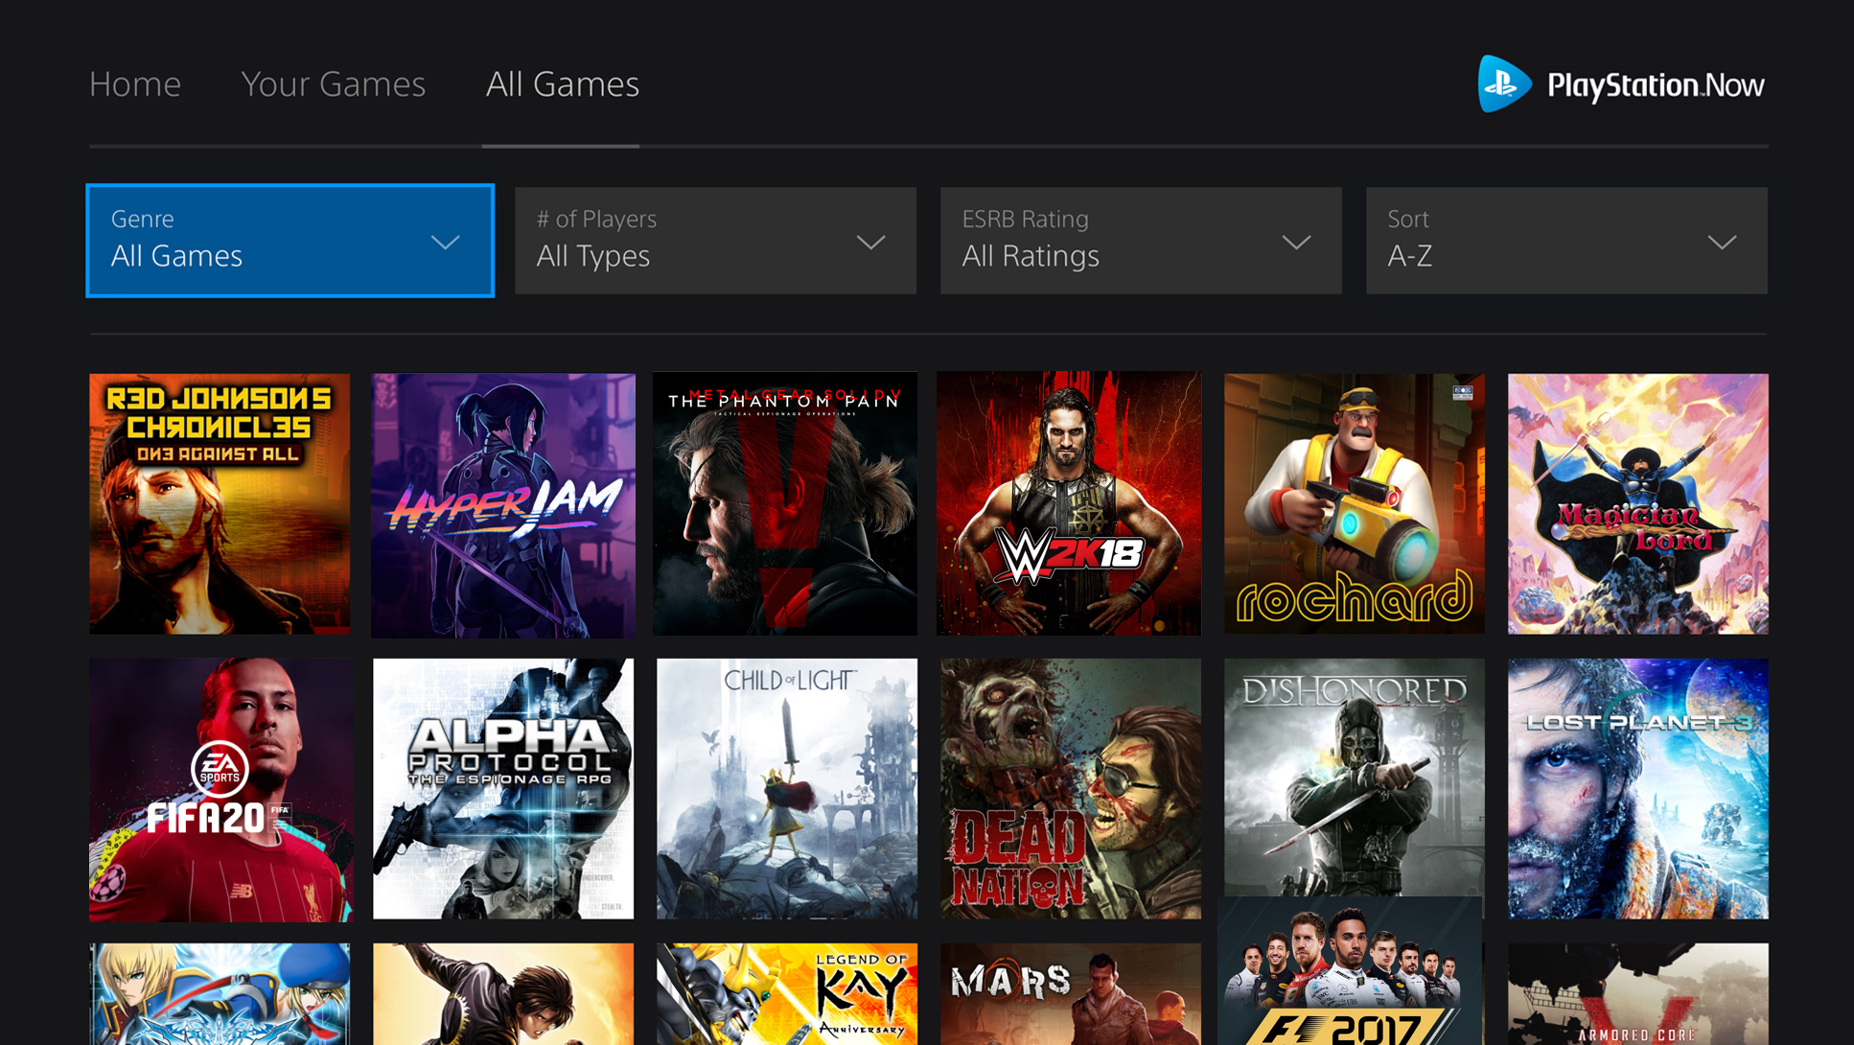Select Alpha Protocol game cover
1854x1045 pixels.
click(503, 788)
